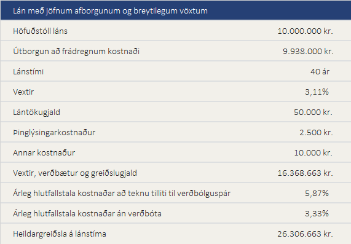
Task: Select 'Árleg hlutfallstala kostnaðar án verðbóta' label
Action: point(87,213)
